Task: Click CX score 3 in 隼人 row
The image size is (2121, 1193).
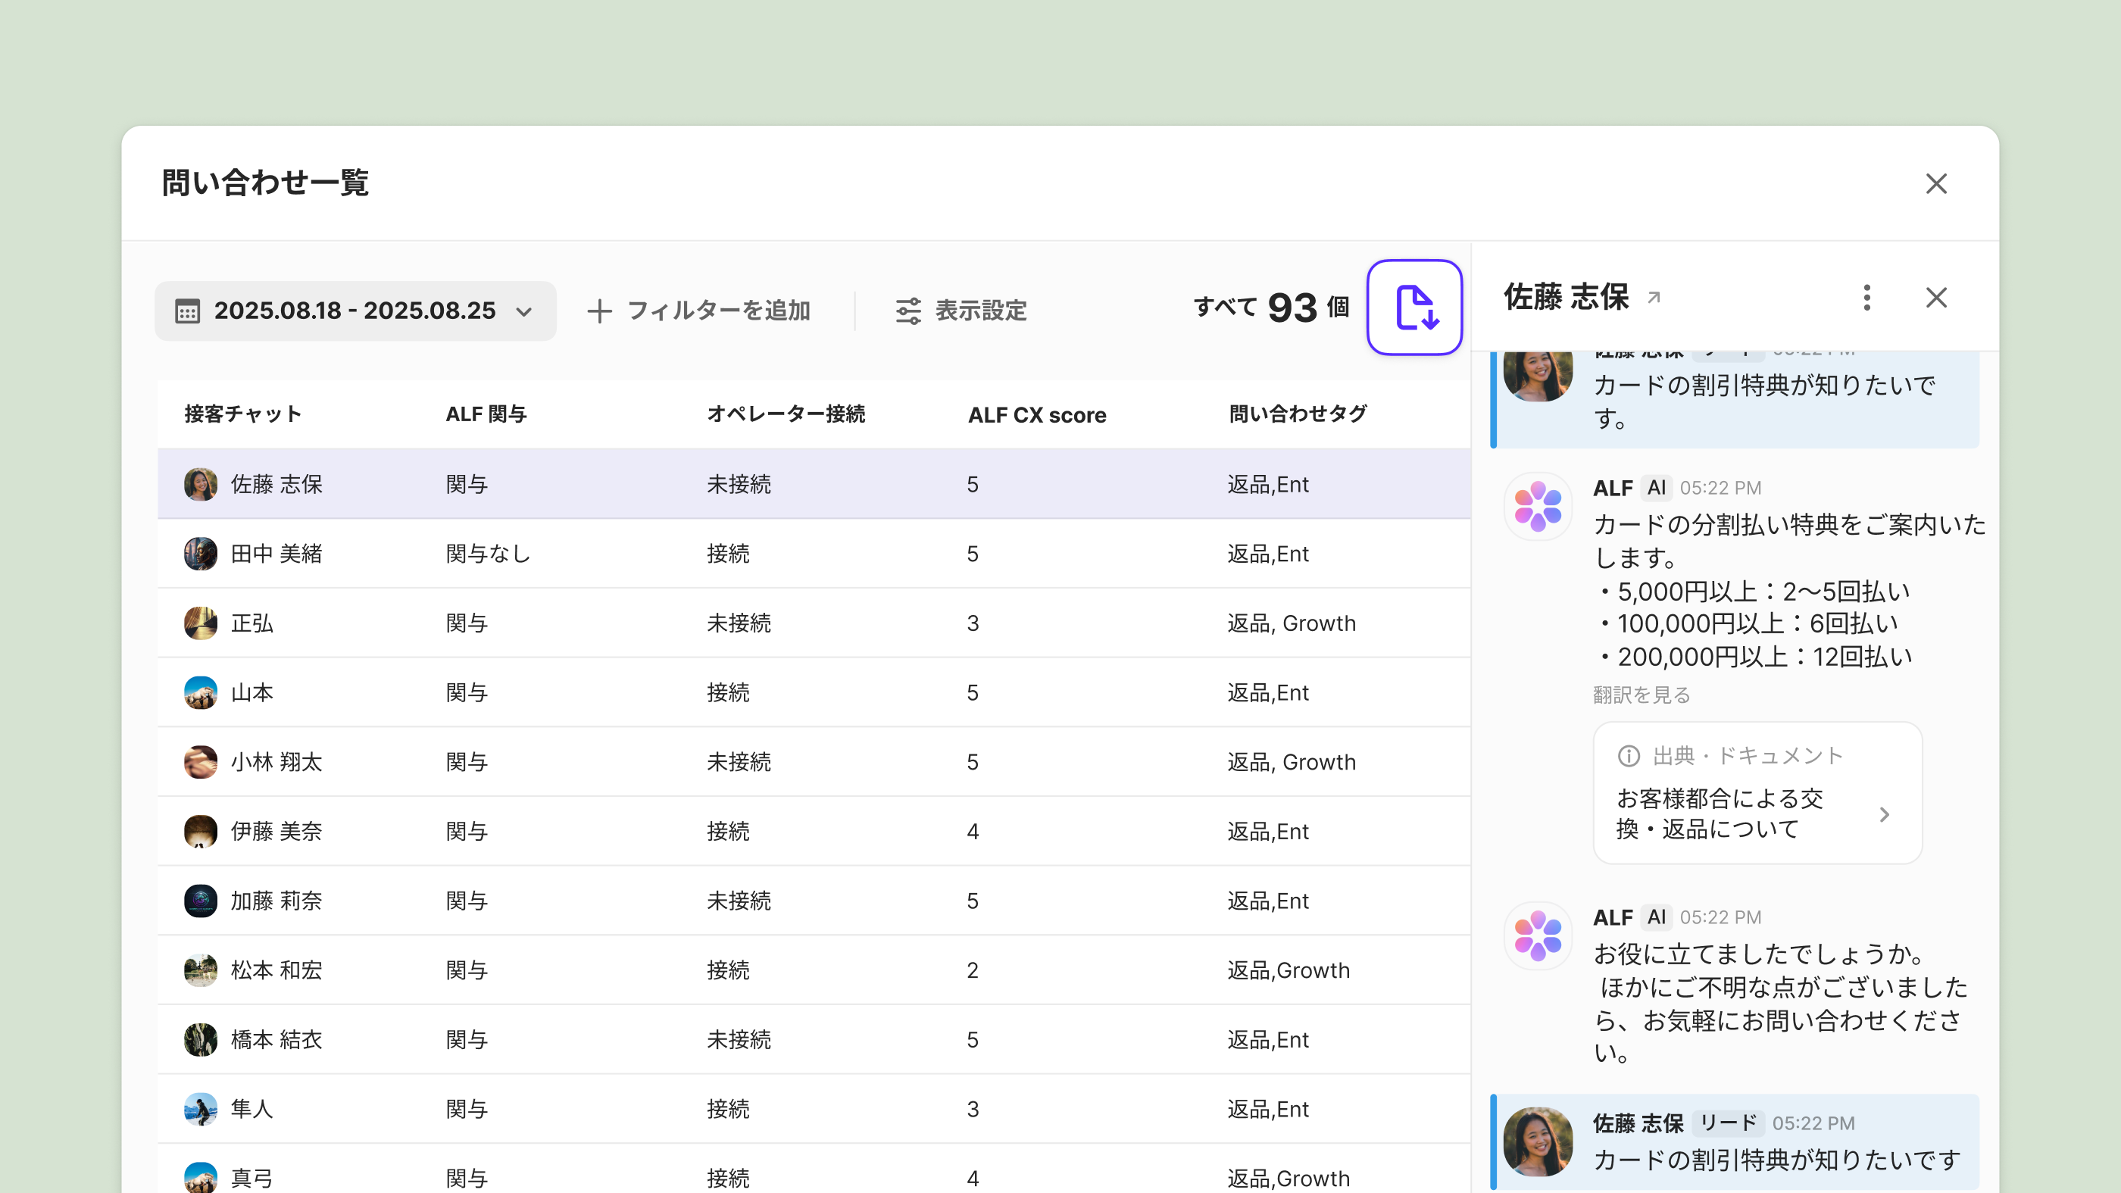Action: (973, 1109)
